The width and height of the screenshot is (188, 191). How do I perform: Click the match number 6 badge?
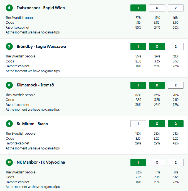coord(9,8)
